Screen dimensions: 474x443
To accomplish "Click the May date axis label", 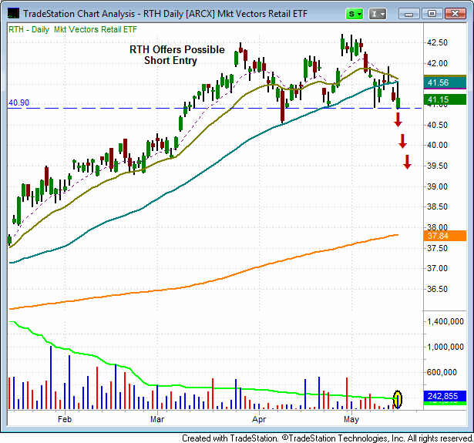I will [x=351, y=419].
